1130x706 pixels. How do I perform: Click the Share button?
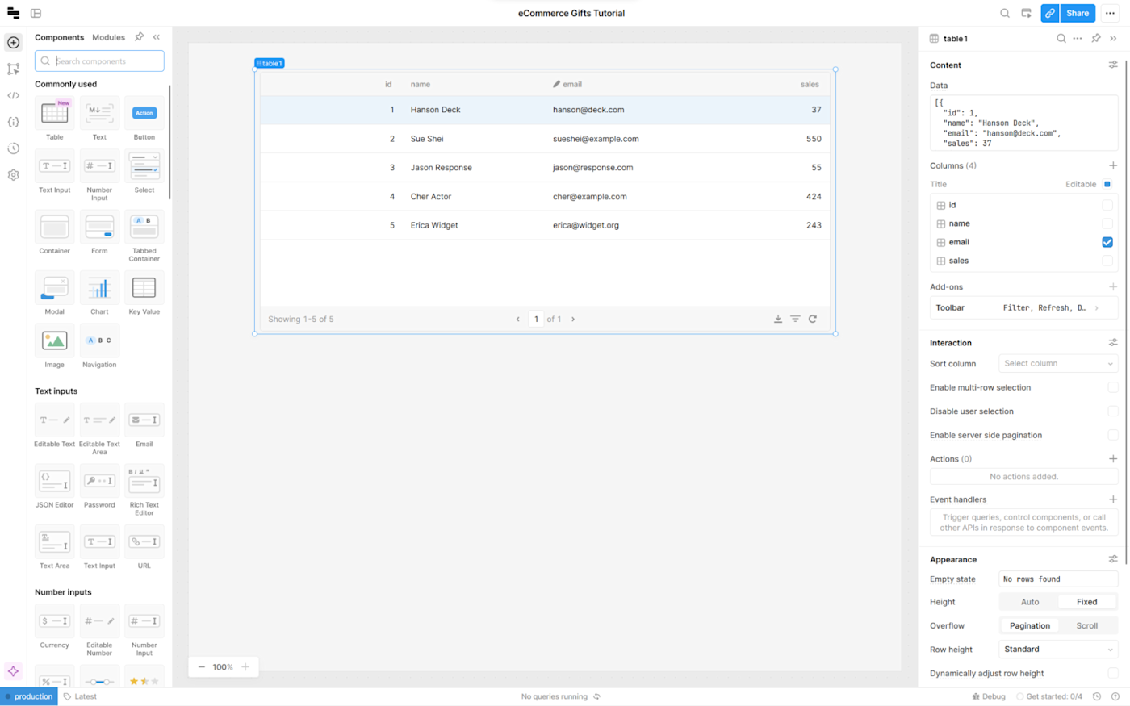point(1078,13)
